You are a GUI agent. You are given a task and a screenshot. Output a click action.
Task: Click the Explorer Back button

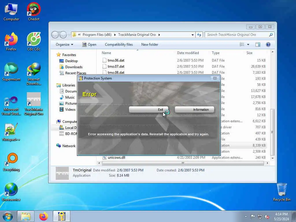coord(55,35)
